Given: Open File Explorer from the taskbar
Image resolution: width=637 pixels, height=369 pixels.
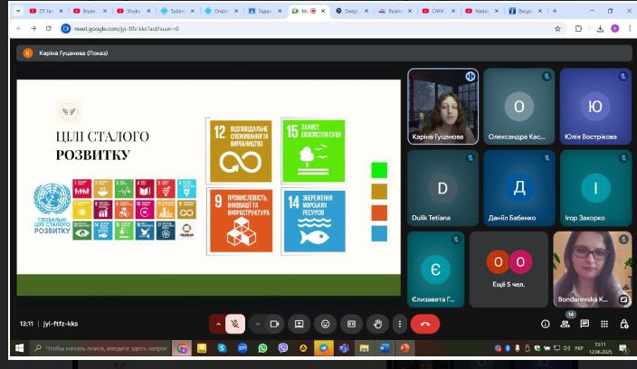Looking at the screenshot, I should pyautogui.click(x=364, y=348).
